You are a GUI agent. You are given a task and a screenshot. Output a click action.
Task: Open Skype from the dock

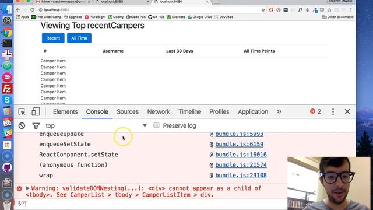[7, 100]
